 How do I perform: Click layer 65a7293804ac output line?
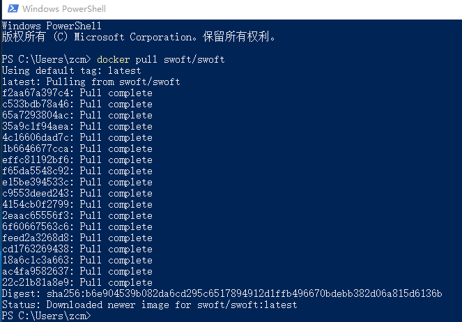77,115
